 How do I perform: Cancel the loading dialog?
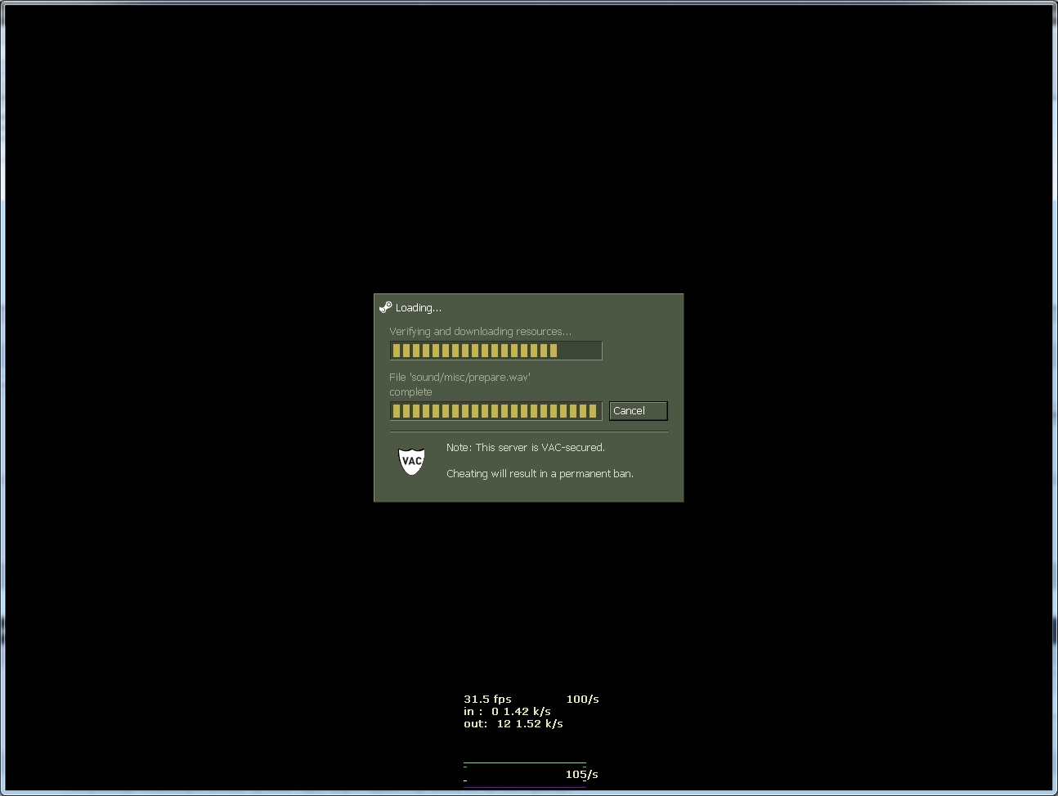pyautogui.click(x=638, y=410)
